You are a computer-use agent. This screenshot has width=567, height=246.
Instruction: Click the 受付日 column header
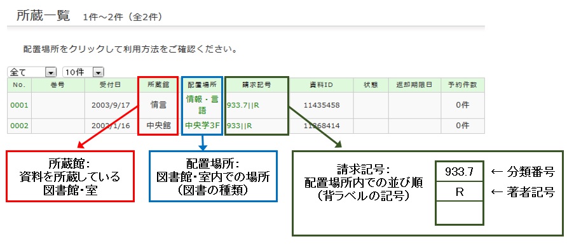coord(111,85)
